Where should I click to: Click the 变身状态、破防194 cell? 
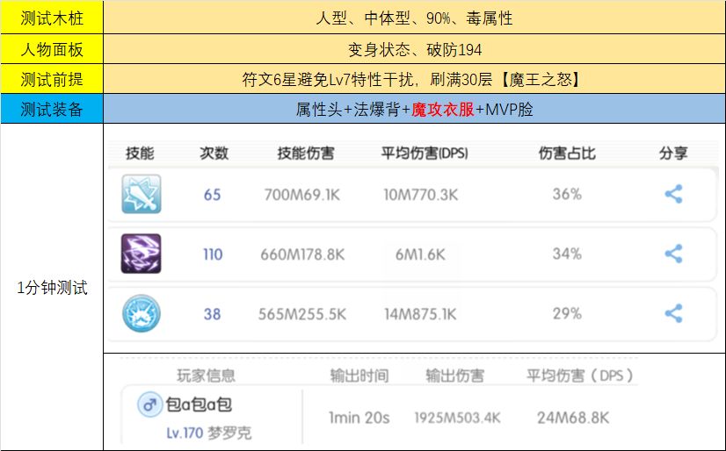pos(414,49)
